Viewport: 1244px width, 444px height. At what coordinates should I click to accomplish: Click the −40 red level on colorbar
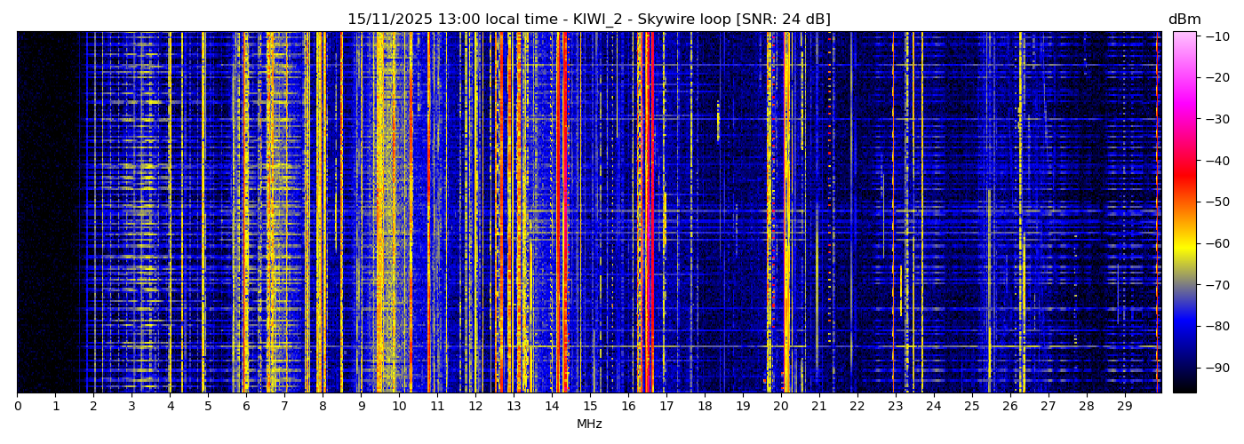point(1184,161)
